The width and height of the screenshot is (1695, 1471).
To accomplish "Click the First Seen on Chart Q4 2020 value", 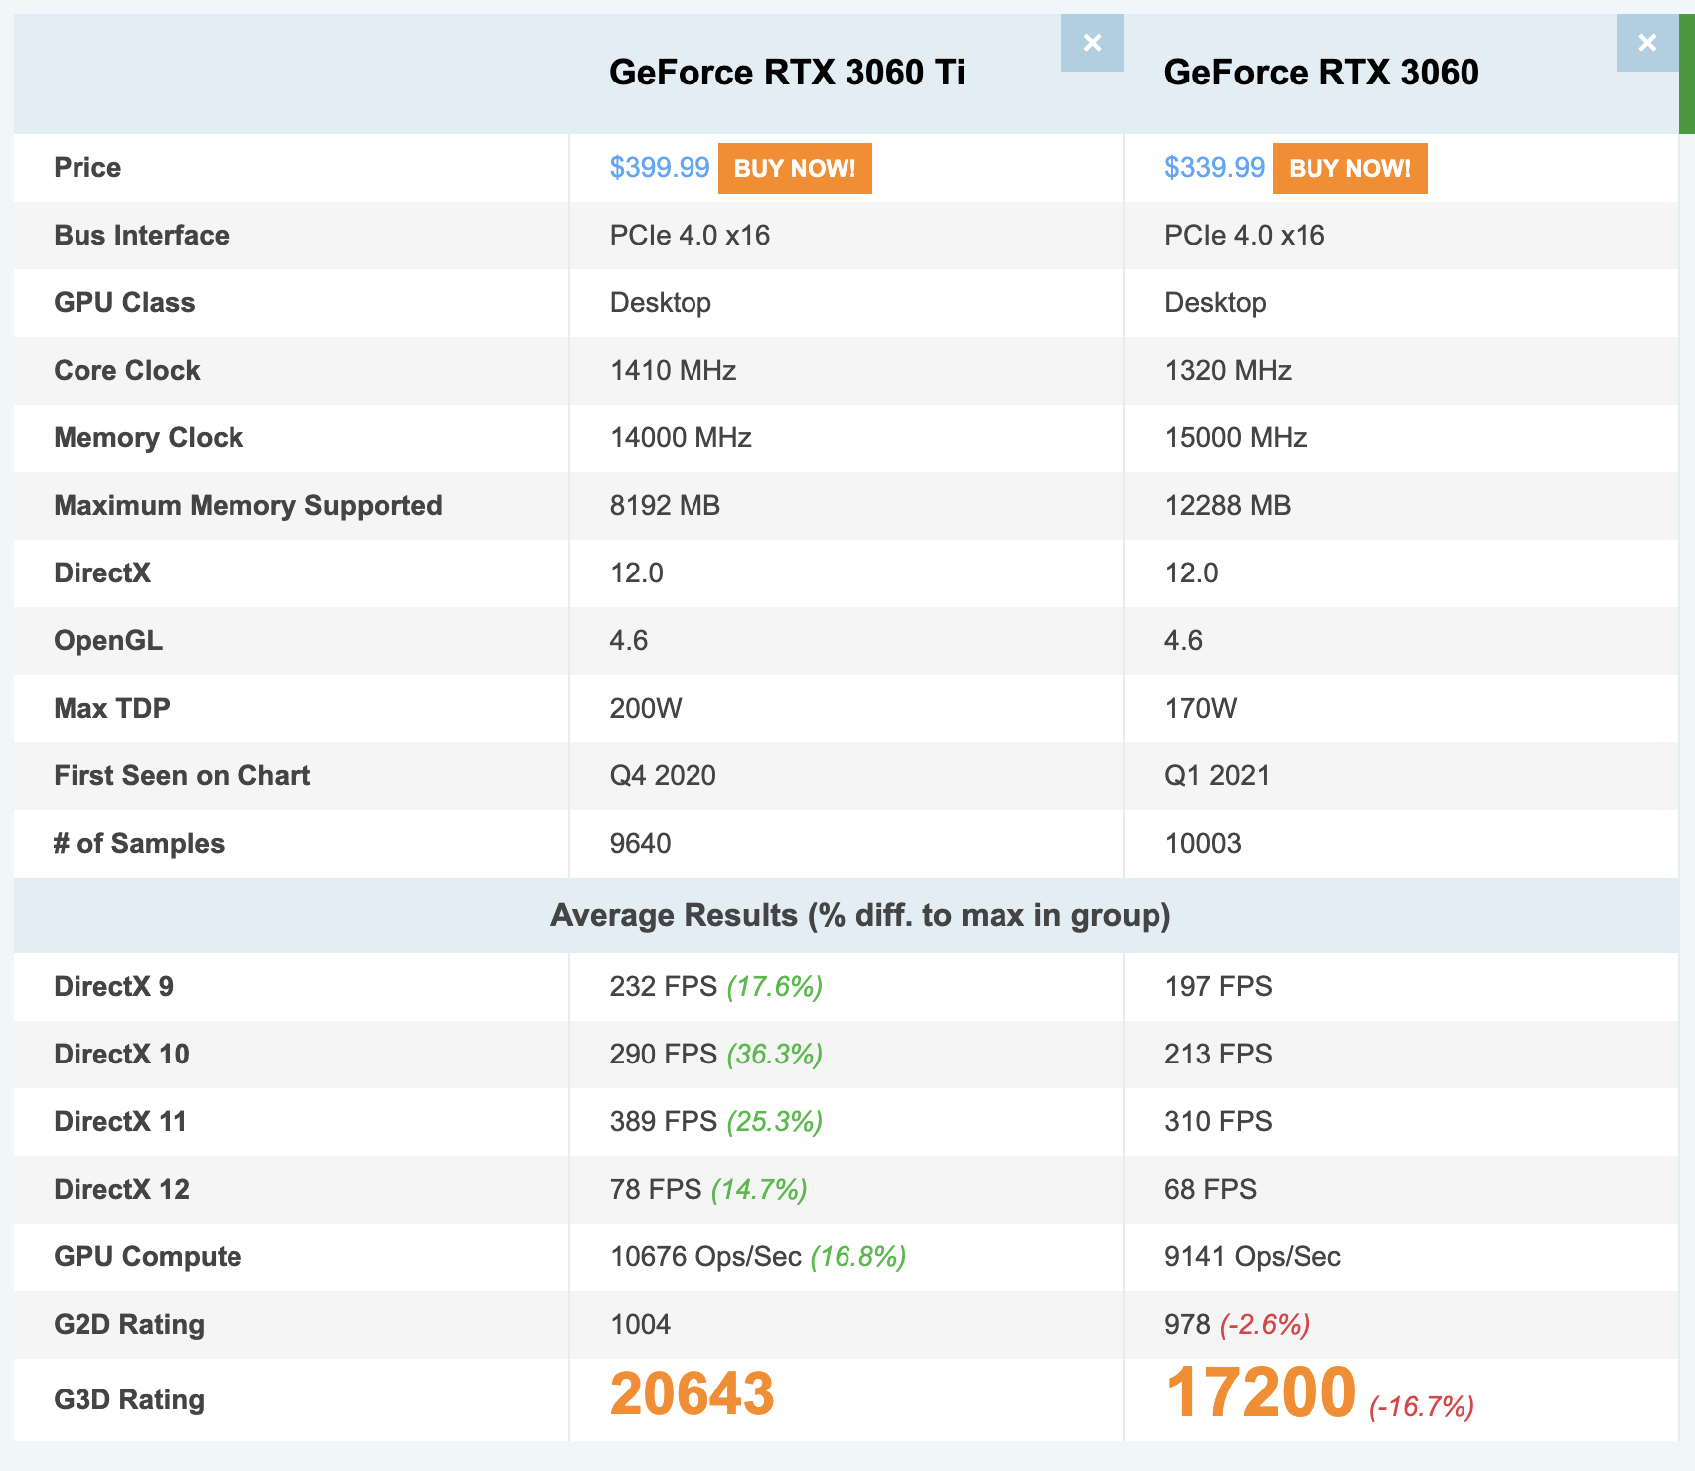I will (662, 776).
